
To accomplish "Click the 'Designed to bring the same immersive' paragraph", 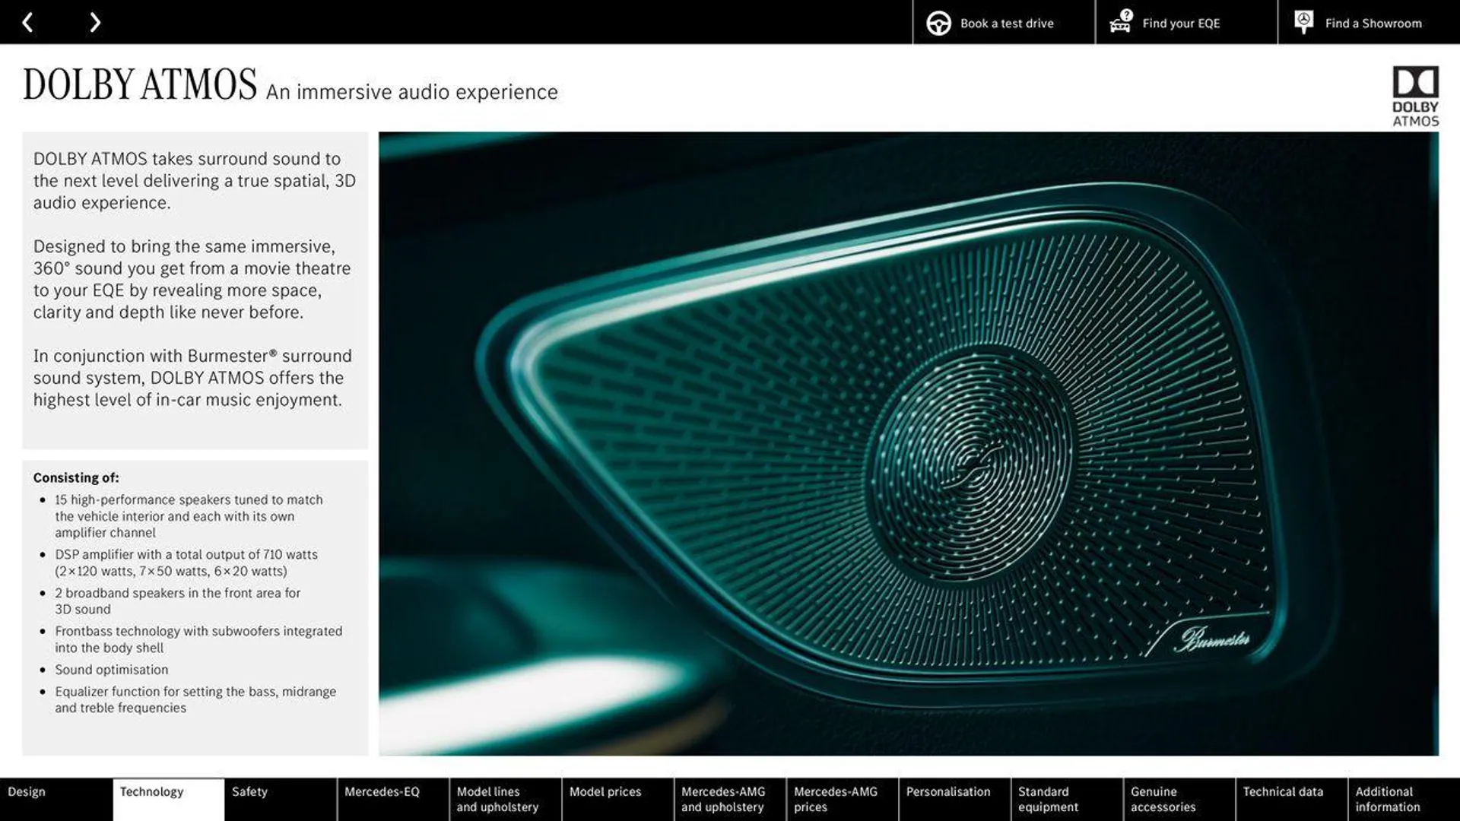I will 192,279.
